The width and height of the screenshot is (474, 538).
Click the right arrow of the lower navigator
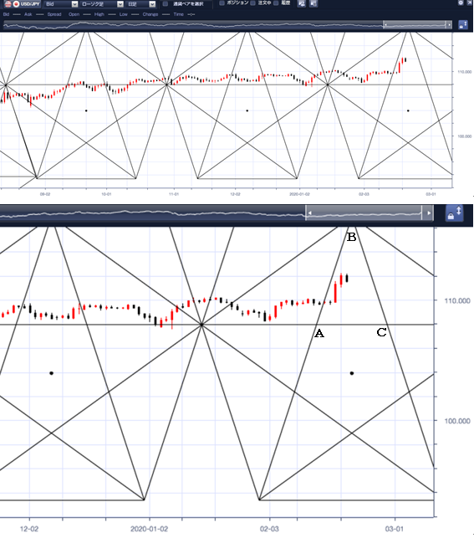pos(428,213)
